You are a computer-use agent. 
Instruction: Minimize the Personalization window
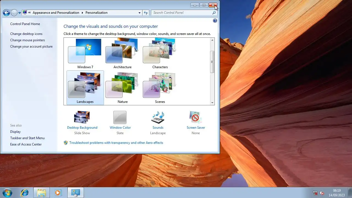195,5
